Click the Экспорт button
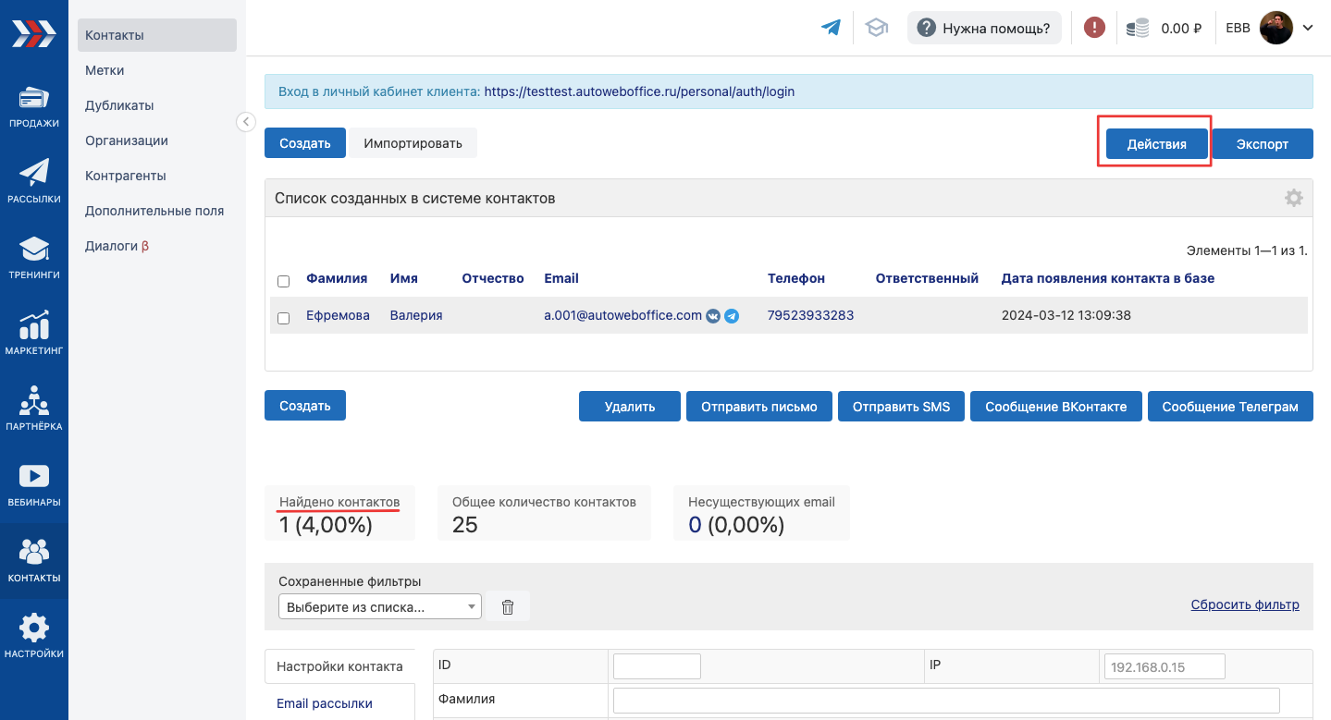Screen dimensions: 1331x720 pyautogui.click(x=1263, y=144)
